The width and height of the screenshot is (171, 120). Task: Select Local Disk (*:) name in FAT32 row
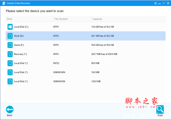point(21,63)
